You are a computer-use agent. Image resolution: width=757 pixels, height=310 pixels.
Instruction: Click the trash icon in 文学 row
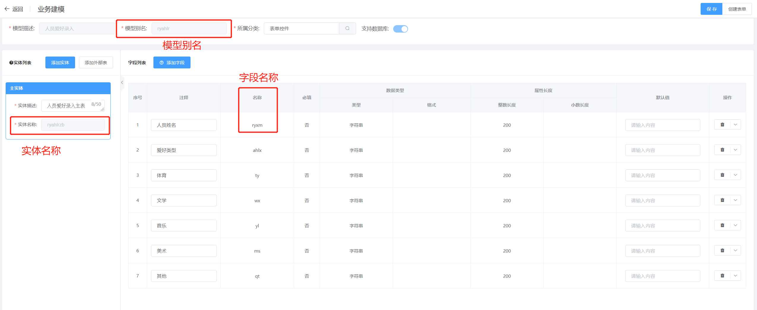pos(722,200)
